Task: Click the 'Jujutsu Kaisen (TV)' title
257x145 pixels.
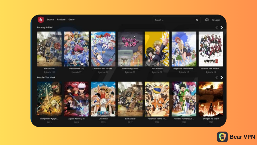Action: (76, 119)
